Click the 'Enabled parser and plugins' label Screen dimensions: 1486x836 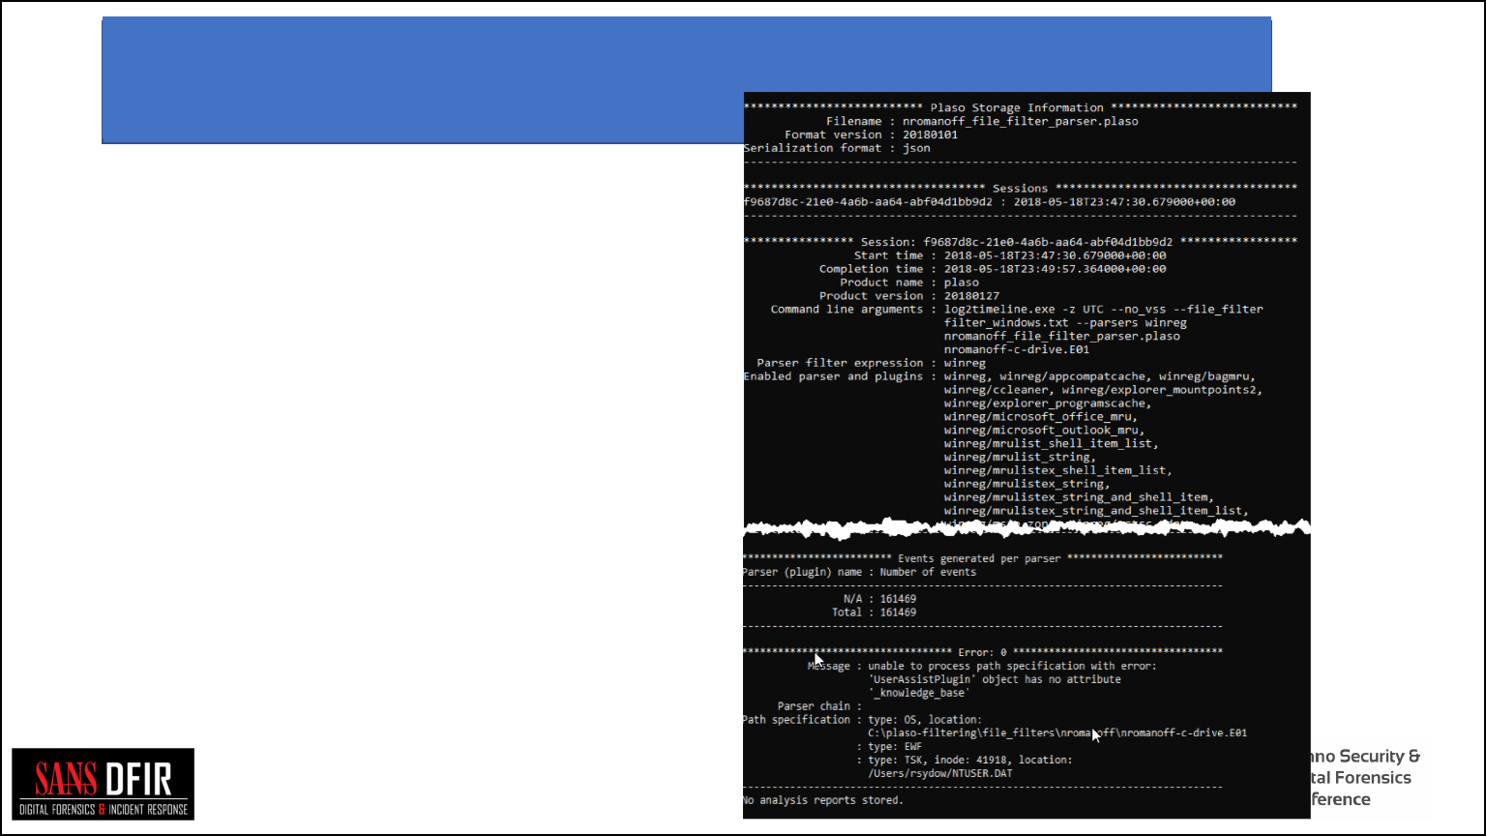pos(833,376)
